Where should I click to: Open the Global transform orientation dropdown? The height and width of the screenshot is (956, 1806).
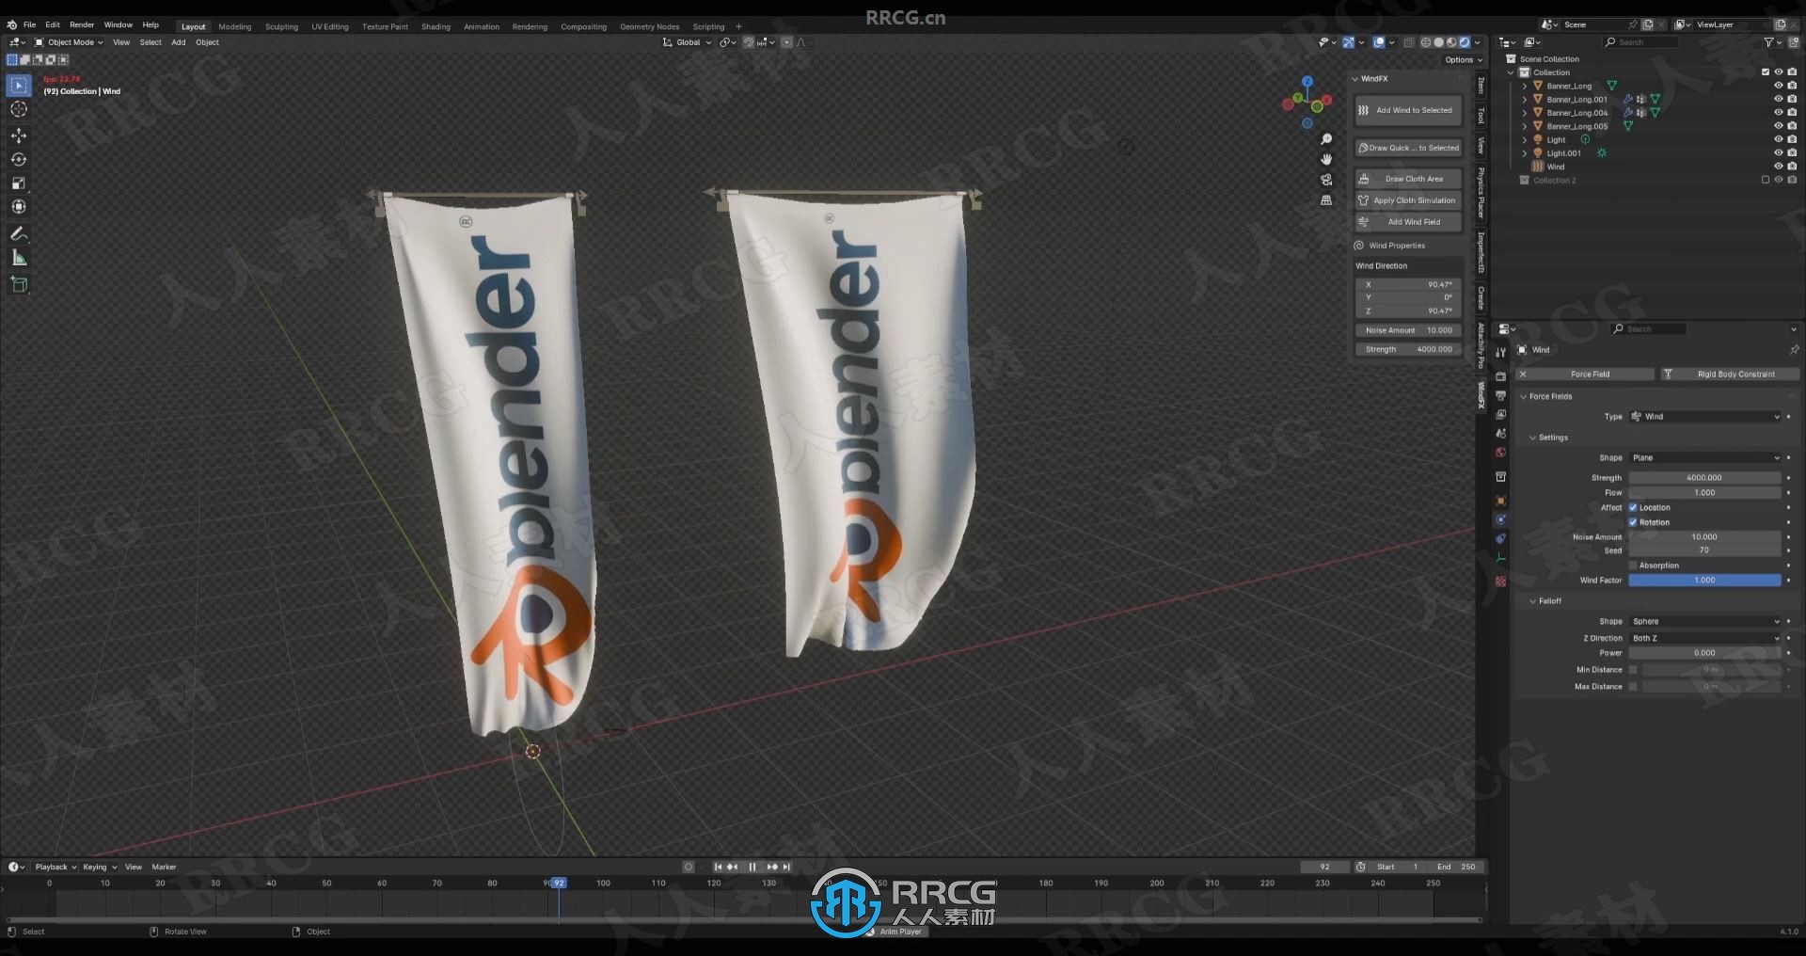click(688, 42)
